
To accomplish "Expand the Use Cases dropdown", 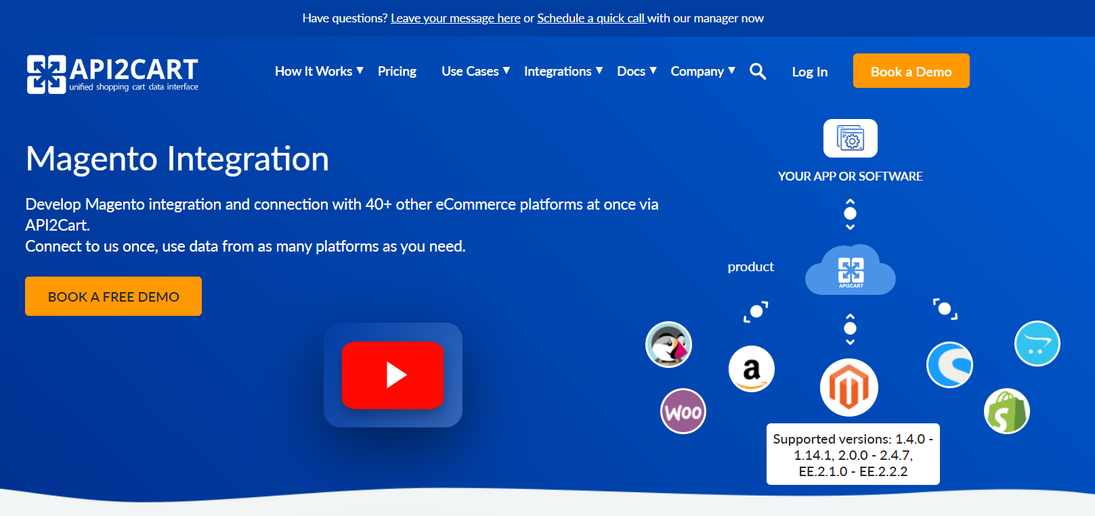I will coord(476,71).
